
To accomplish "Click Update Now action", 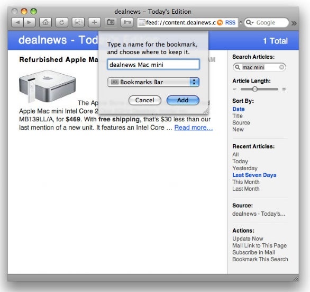I will (248, 238).
